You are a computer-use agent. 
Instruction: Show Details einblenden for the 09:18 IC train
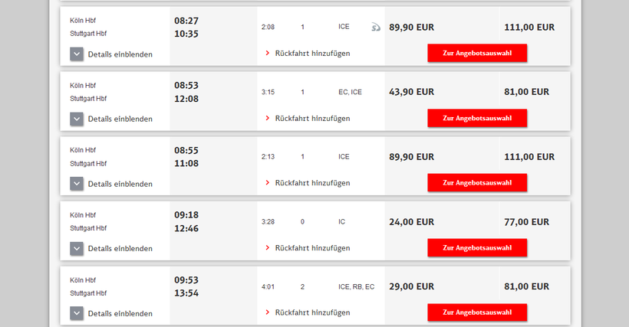[x=120, y=249]
